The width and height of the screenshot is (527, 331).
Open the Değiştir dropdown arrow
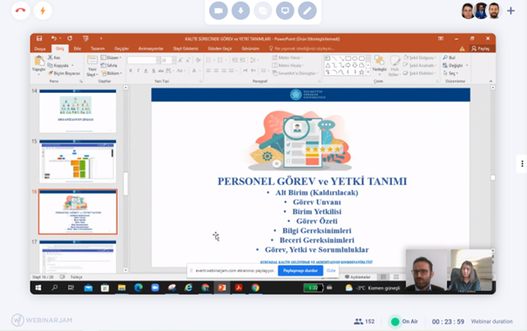(467, 65)
